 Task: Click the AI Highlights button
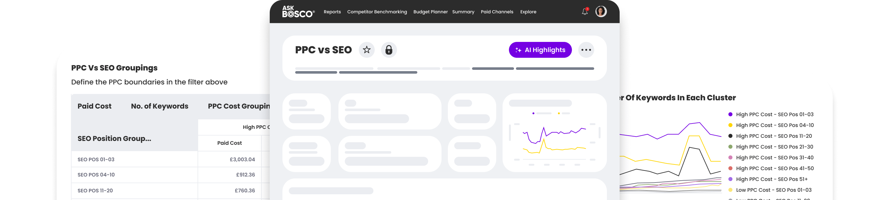point(540,50)
